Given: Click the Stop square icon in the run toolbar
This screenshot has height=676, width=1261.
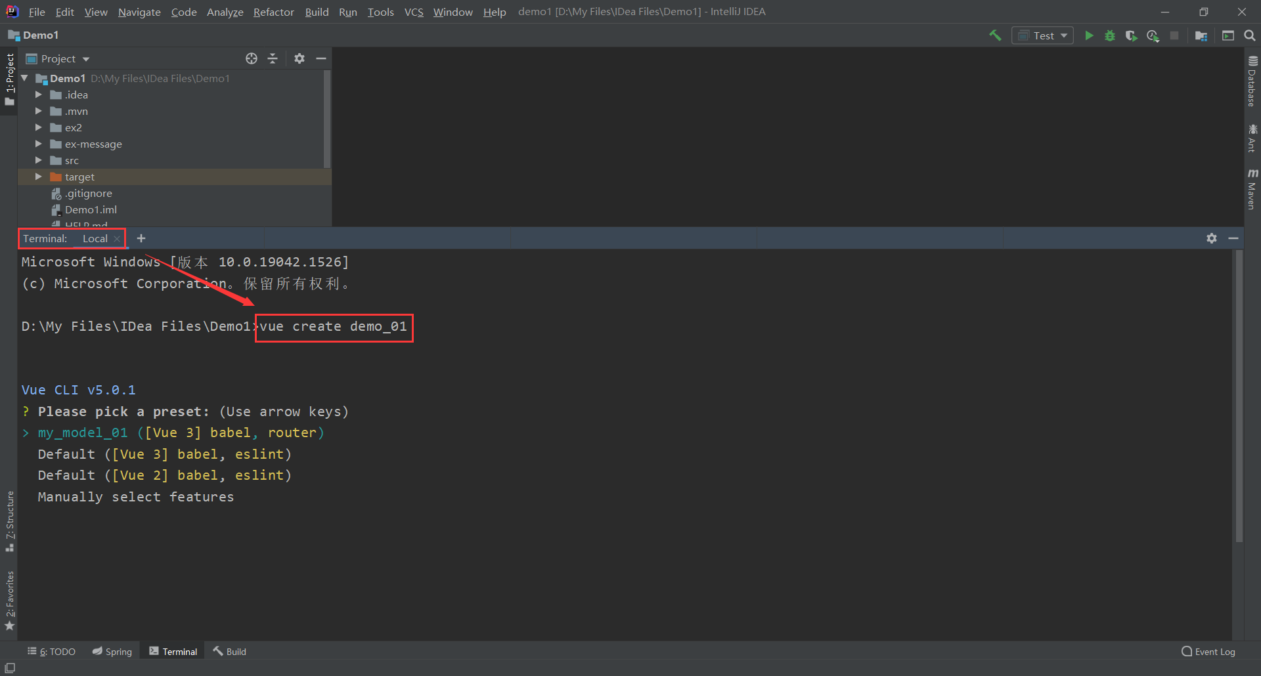Looking at the screenshot, I should tap(1174, 35).
